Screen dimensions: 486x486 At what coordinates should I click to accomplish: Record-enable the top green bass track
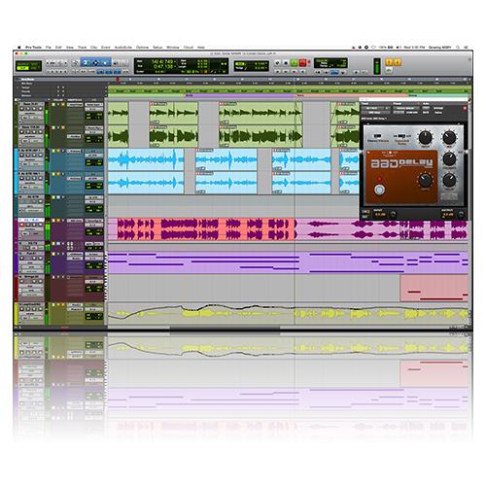[21, 109]
